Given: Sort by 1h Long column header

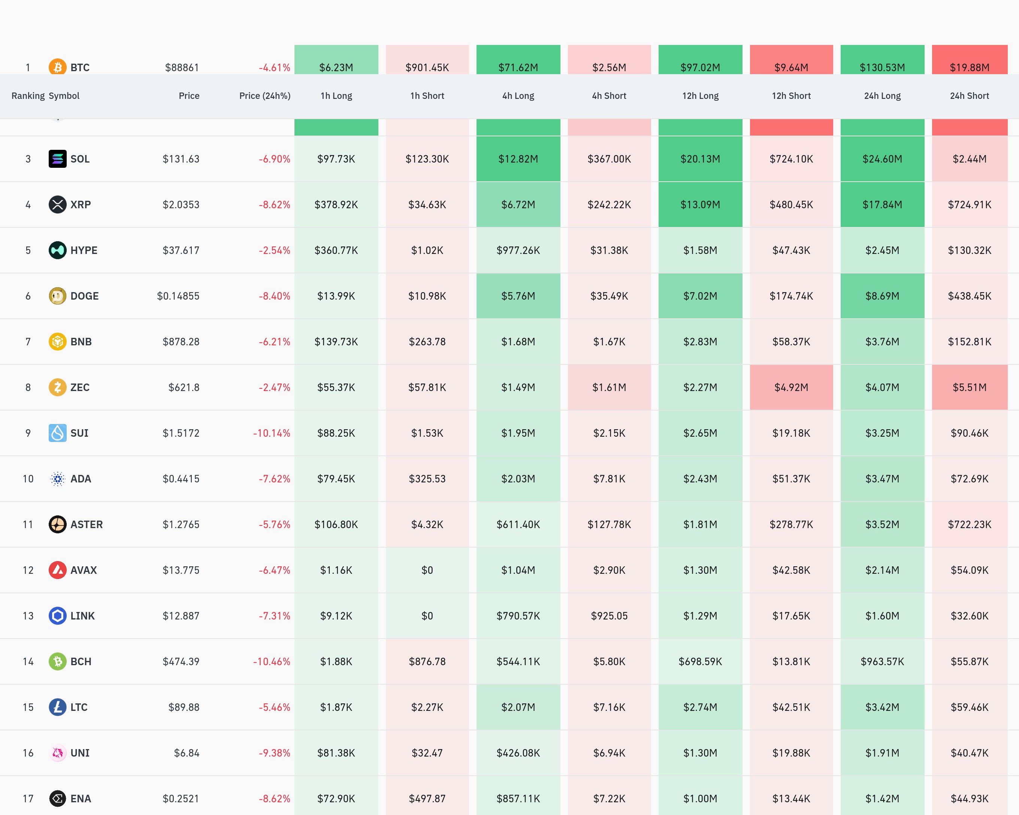Looking at the screenshot, I should tap(336, 96).
